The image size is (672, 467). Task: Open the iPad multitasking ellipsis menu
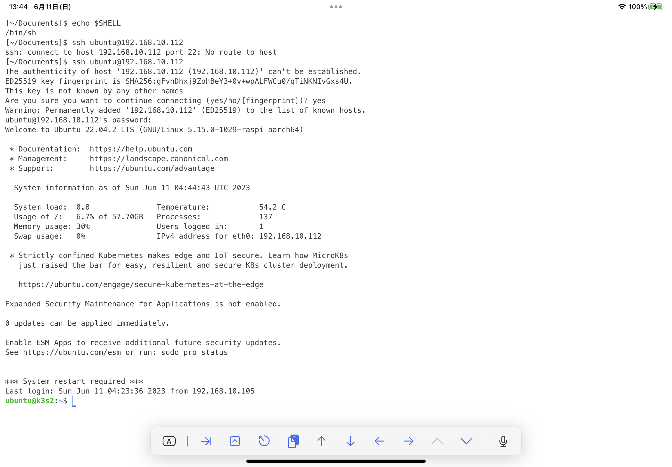click(x=336, y=7)
